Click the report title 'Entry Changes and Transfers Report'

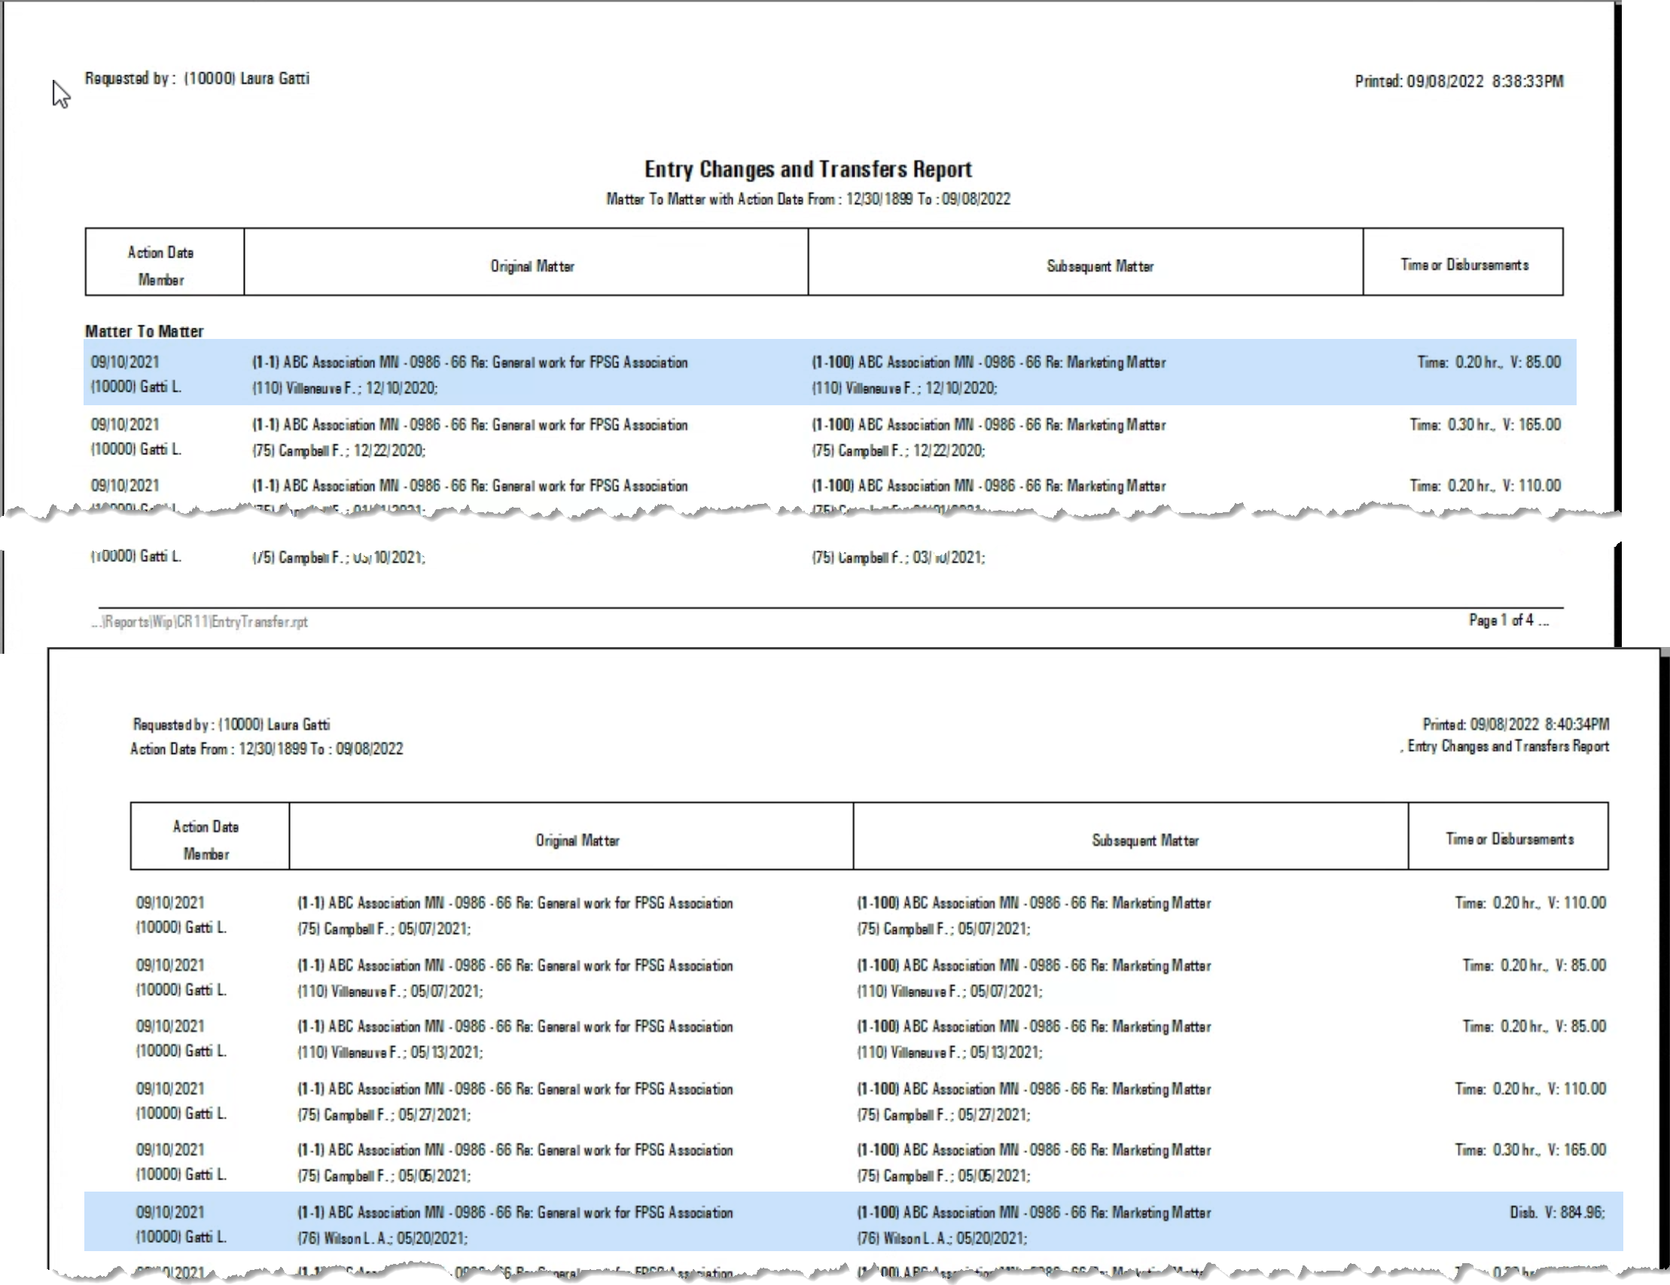point(807,169)
